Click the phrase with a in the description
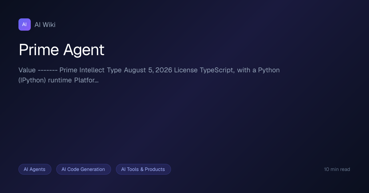Screen dimensions: 369x193 pos(247,70)
